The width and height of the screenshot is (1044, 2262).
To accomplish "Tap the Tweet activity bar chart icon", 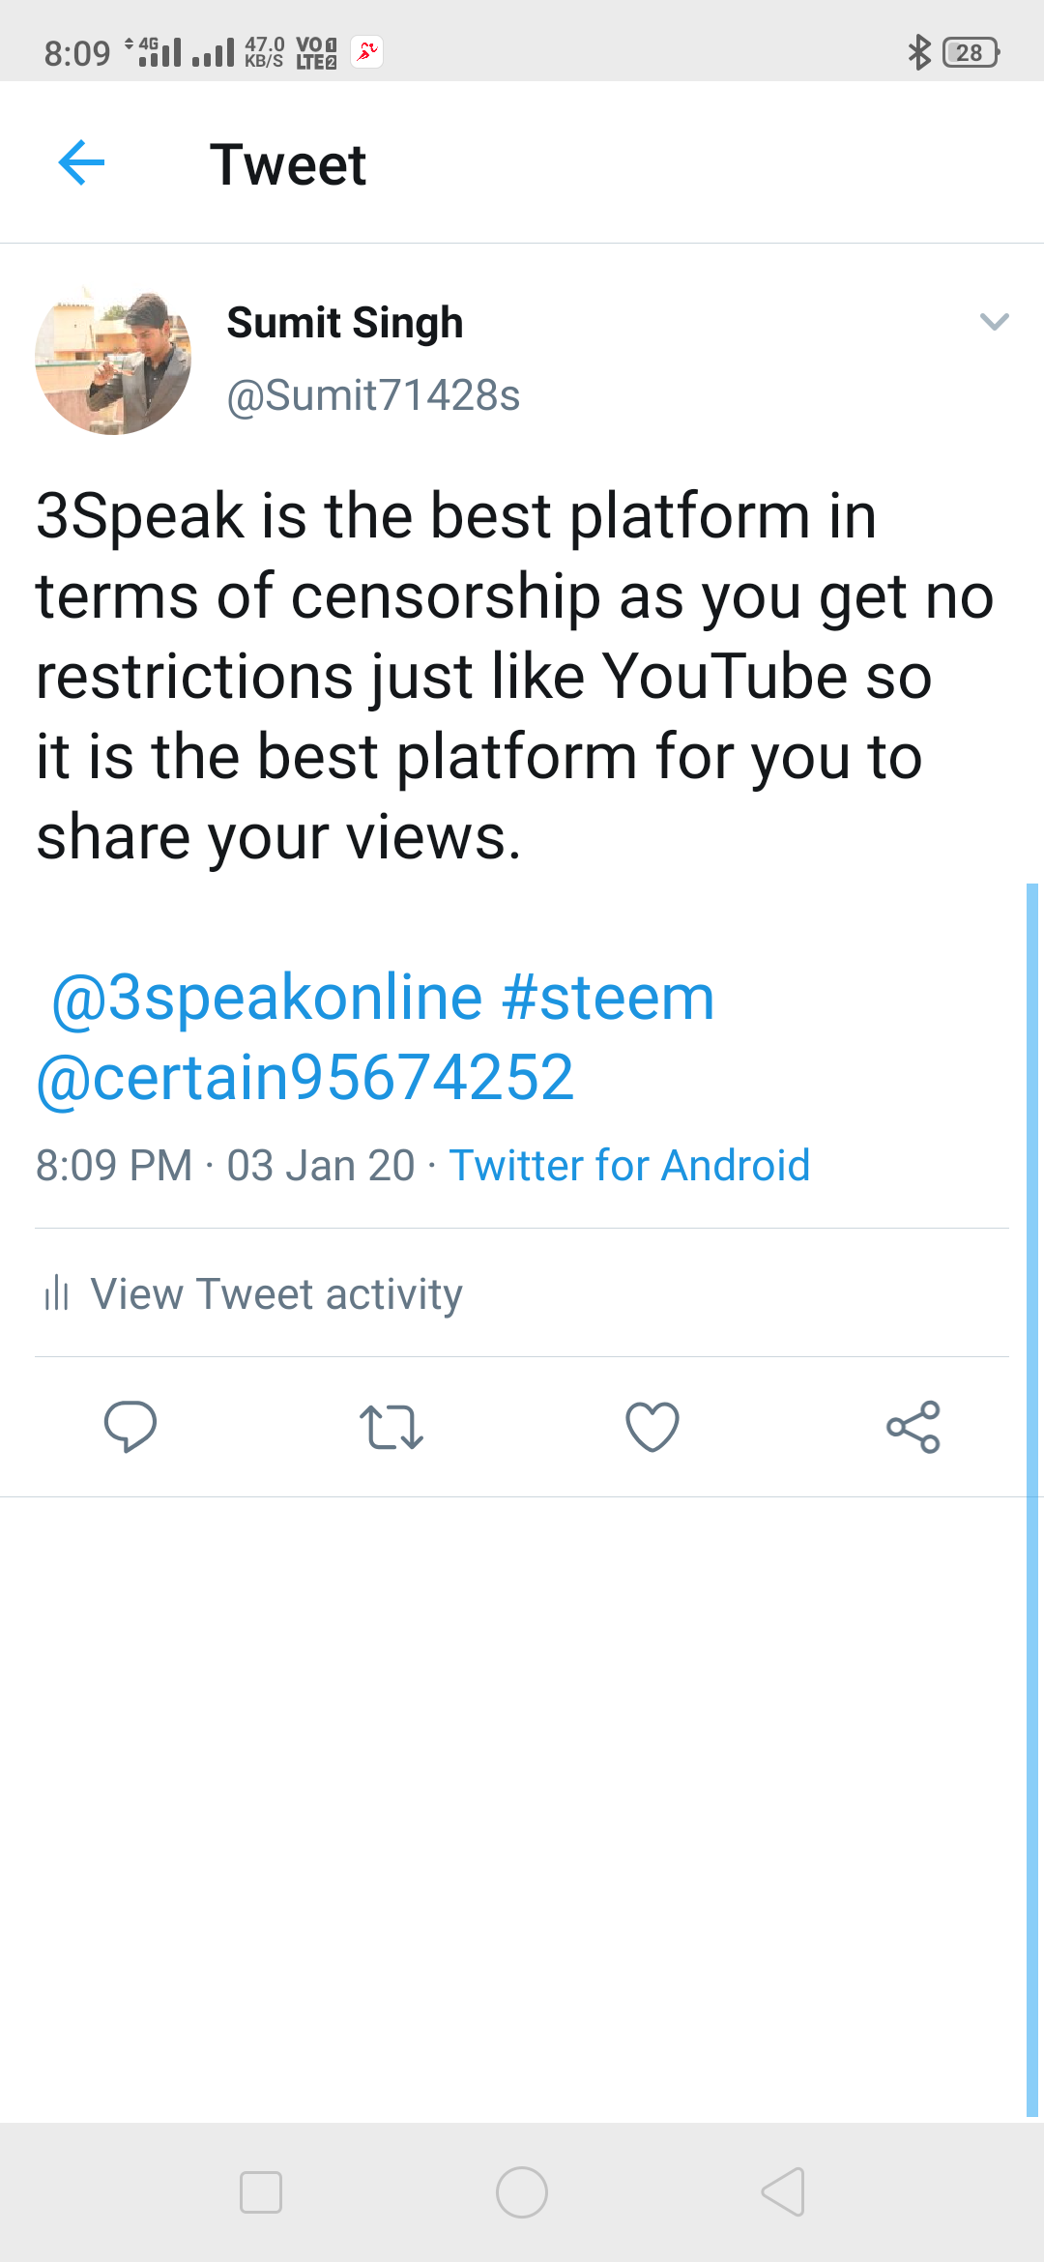I will click(57, 1293).
